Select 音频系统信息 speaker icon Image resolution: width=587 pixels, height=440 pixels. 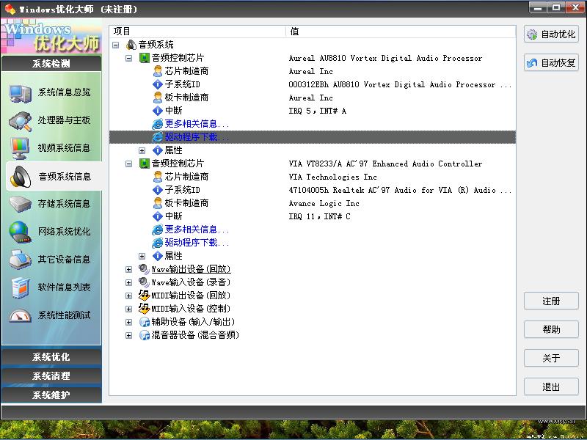[x=21, y=177]
